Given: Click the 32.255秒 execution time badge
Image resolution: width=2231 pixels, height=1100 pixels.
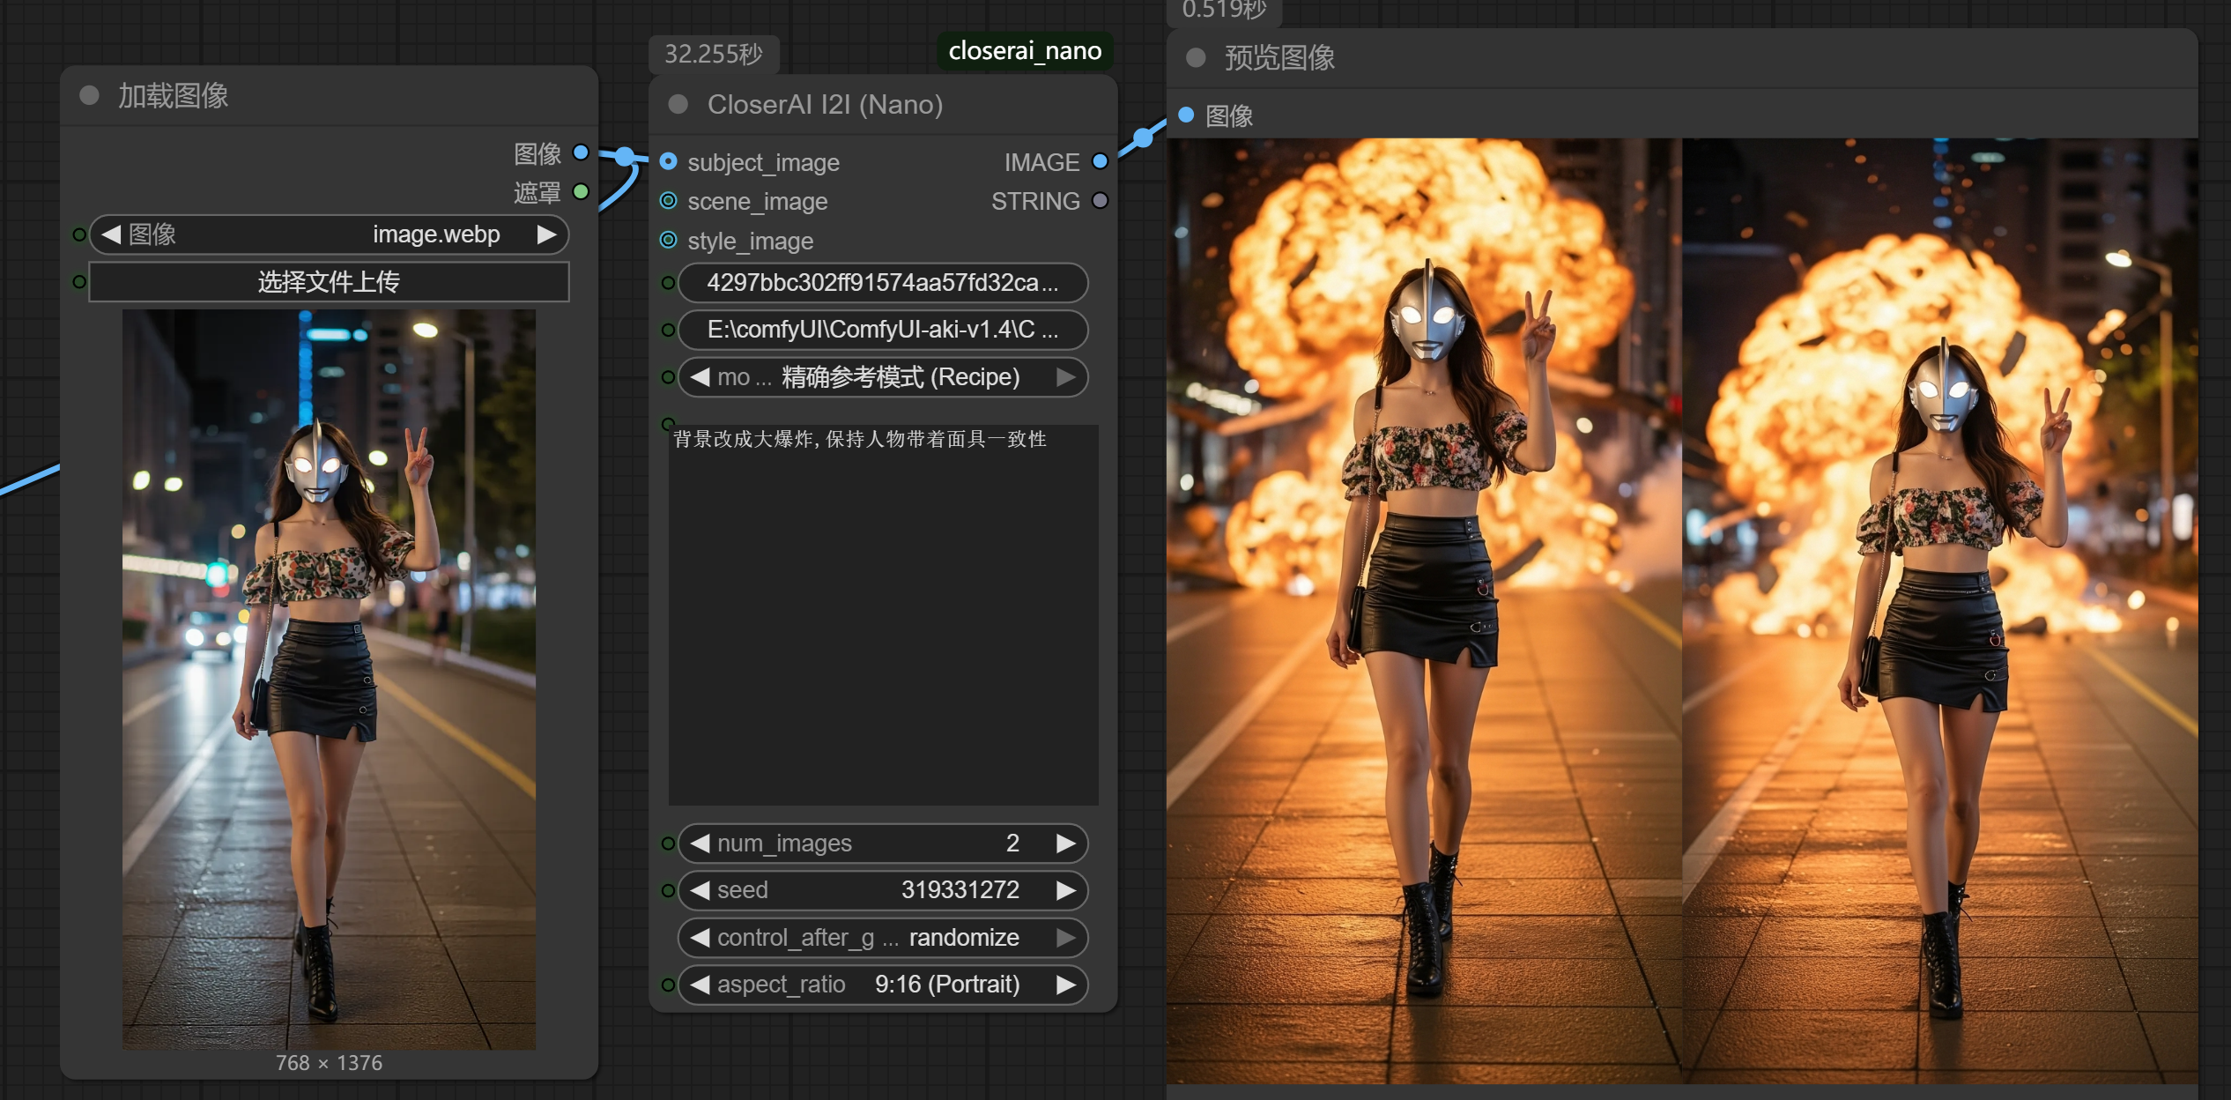Looking at the screenshot, I should (x=714, y=55).
